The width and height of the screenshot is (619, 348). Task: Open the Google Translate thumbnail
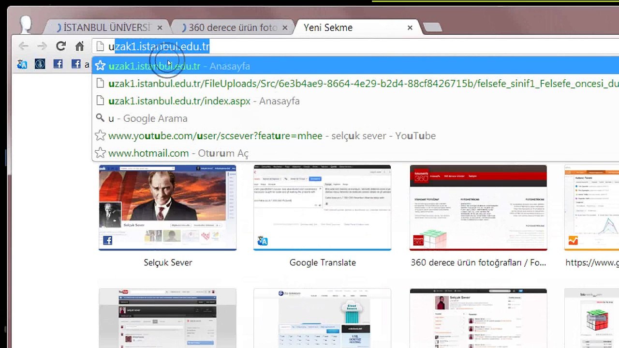pyautogui.click(x=323, y=208)
